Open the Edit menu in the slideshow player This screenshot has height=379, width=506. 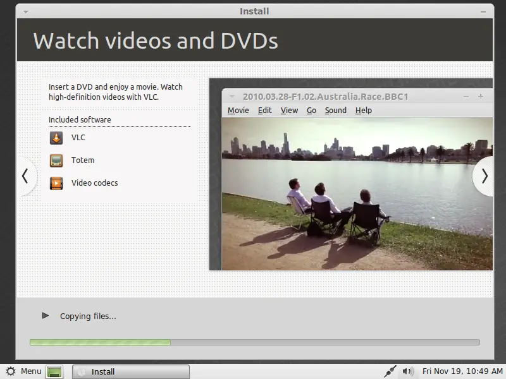coord(264,111)
